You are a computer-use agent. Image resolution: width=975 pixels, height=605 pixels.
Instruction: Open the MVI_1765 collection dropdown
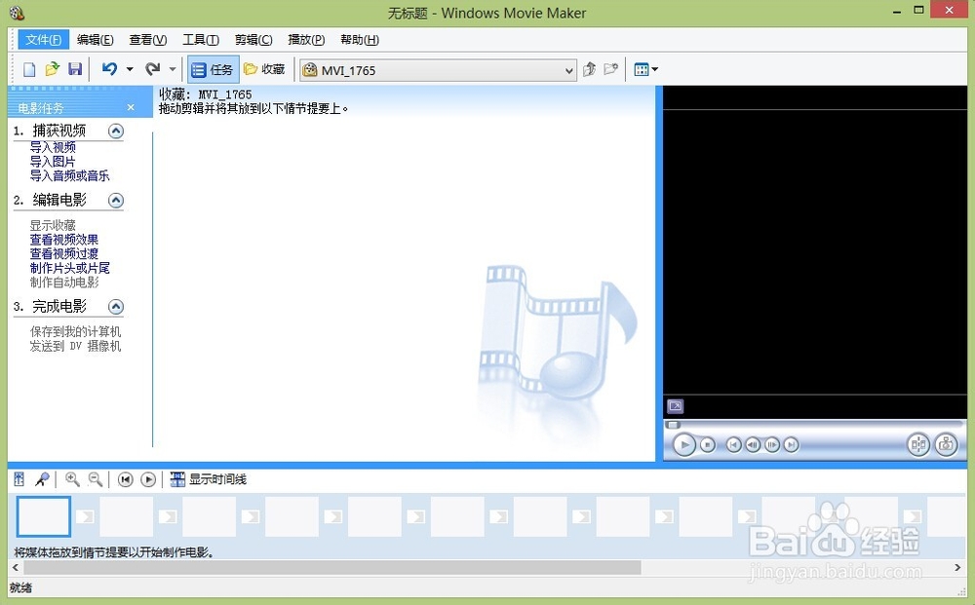(x=438, y=70)
